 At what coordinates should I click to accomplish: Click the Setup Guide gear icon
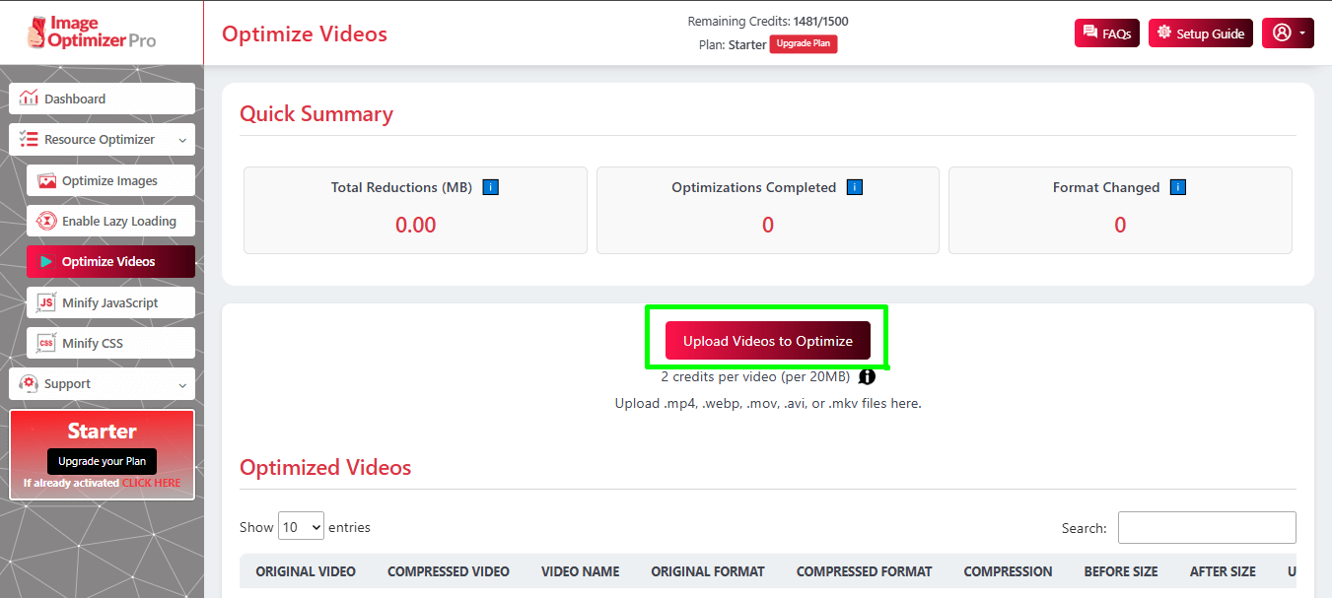[1164, 33]
